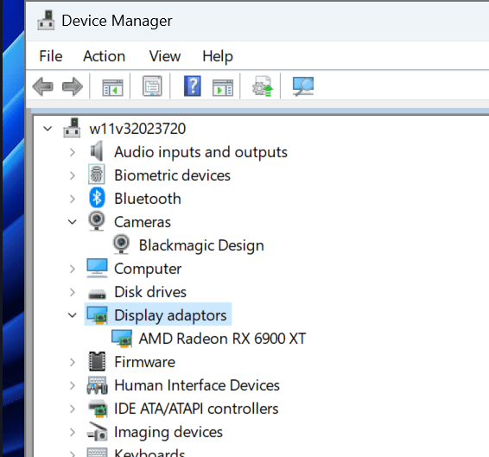Click the Forward arrow toolbar button

tap(73, 86)
